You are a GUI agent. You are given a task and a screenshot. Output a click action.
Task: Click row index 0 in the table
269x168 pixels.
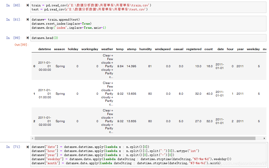coord(34,66)
